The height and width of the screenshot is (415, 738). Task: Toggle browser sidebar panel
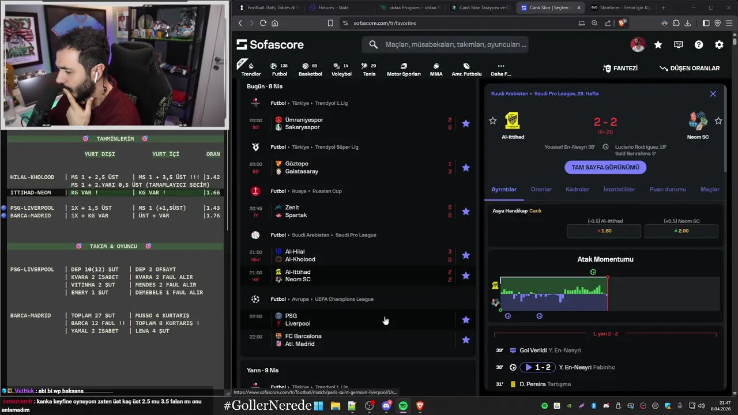coord(706,23)
